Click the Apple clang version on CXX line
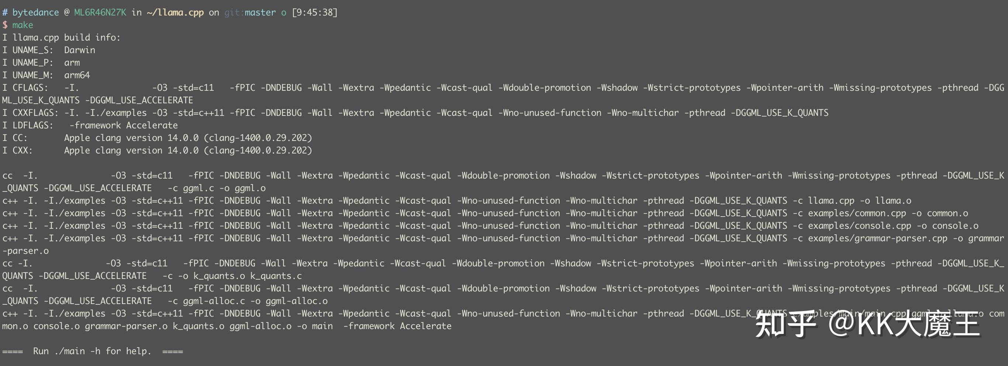 188,150
